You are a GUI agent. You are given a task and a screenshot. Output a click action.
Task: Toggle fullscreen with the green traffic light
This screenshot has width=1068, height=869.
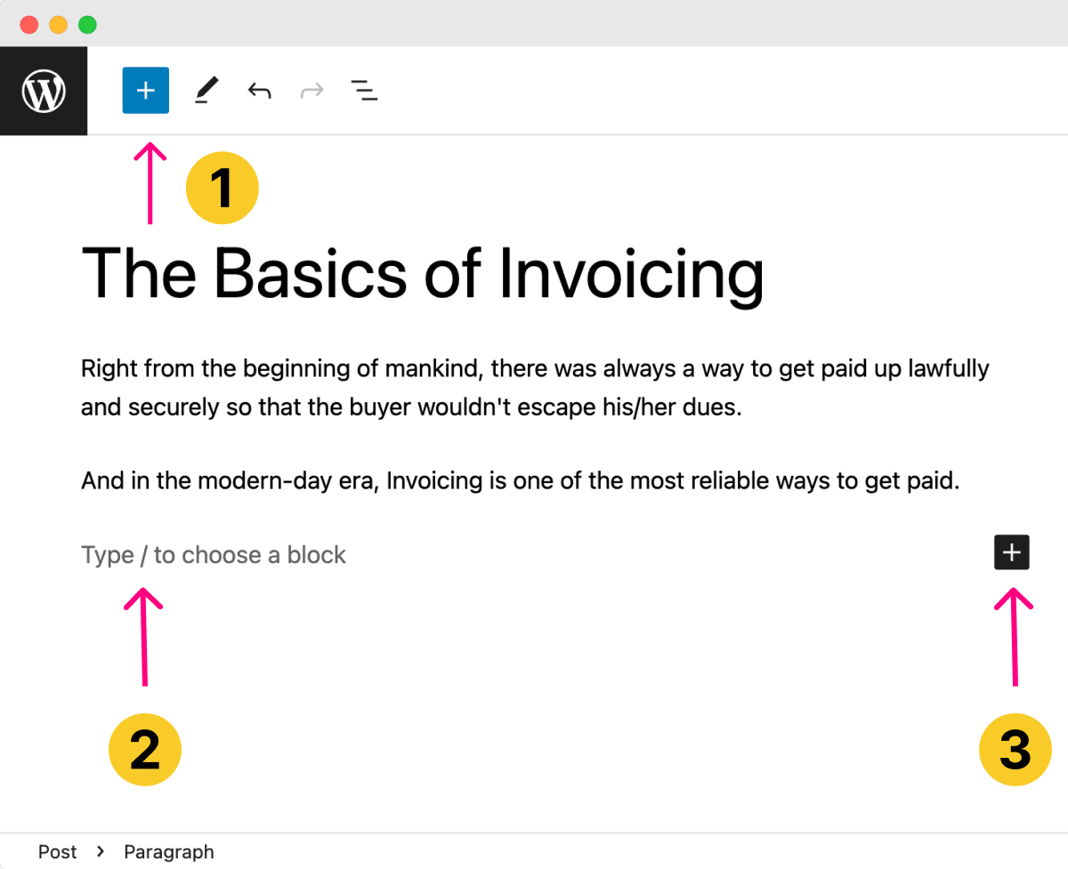pyautogui.click(x=86, y=24)
